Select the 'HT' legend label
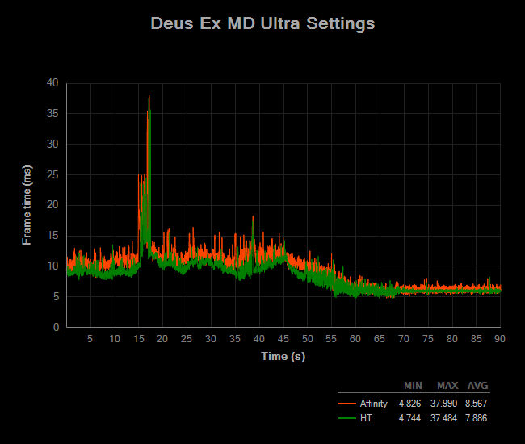 pos(366,418)
